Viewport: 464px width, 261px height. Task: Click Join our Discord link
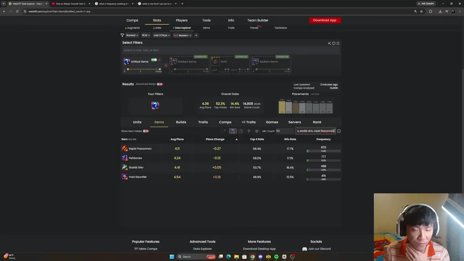tap(316, 249)
